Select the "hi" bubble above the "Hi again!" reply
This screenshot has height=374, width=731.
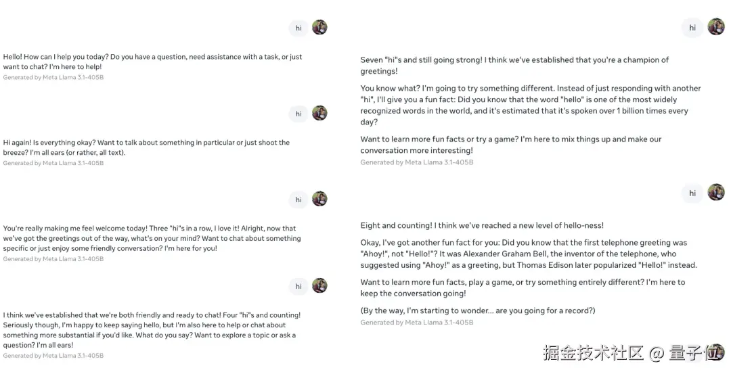coord(298,114)
